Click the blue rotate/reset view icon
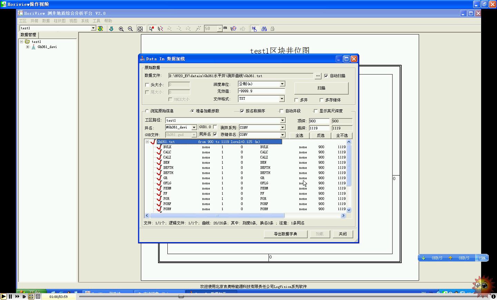497x300 pixels. point(111,29)
